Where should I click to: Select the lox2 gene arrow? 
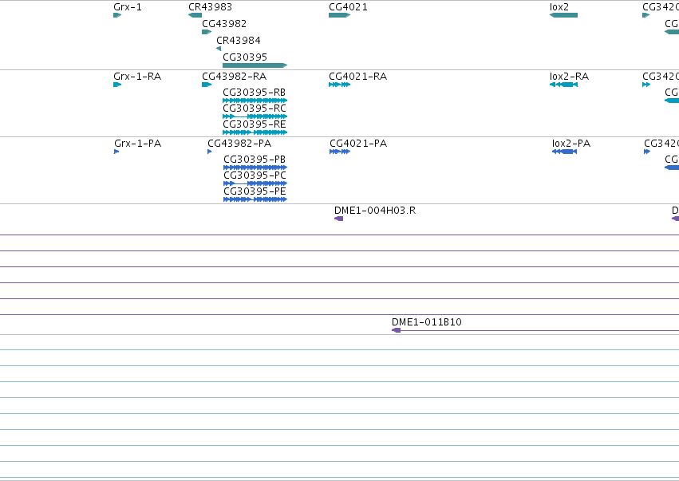tap(563, 15)
